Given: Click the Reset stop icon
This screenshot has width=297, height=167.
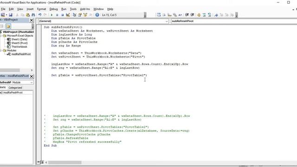Looking at the screenshot, I should coord(62,15).
